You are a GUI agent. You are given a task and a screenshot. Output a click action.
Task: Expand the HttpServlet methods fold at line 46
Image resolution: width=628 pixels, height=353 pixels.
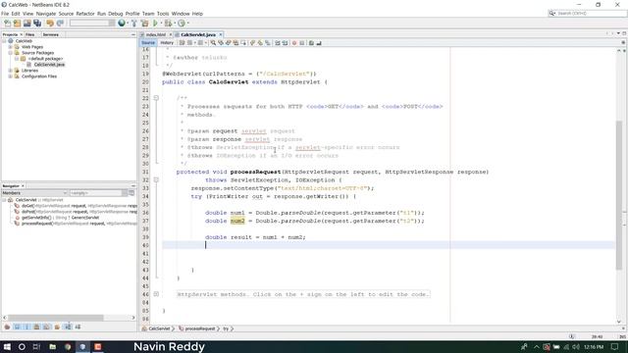156,294
